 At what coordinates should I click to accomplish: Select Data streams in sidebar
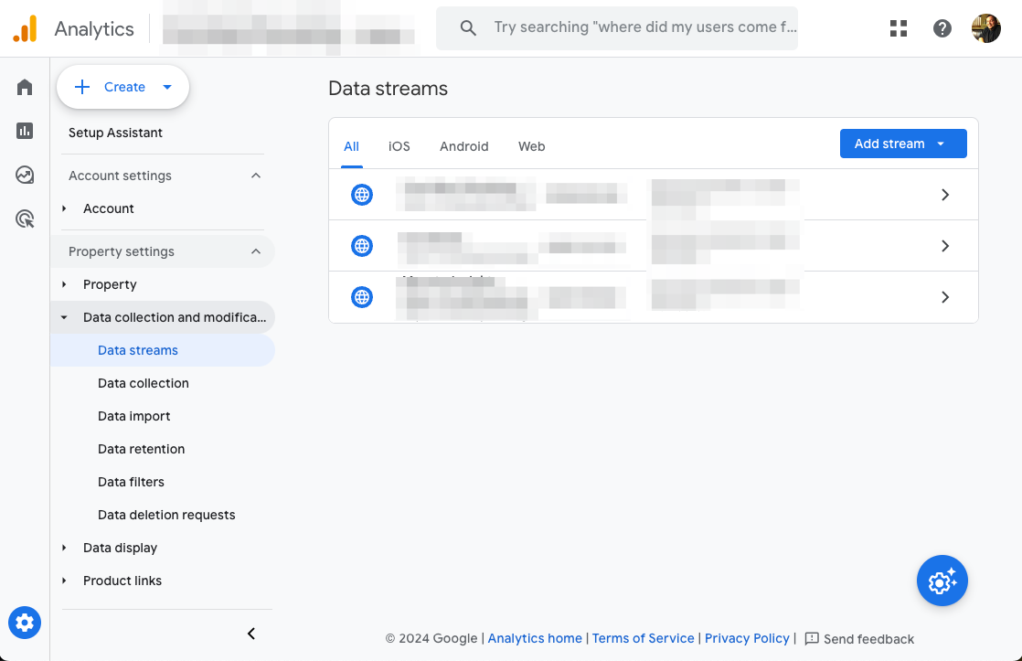coord(163,350)
